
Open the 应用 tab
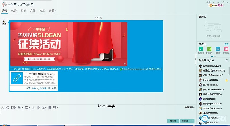[x=42, y=11]
